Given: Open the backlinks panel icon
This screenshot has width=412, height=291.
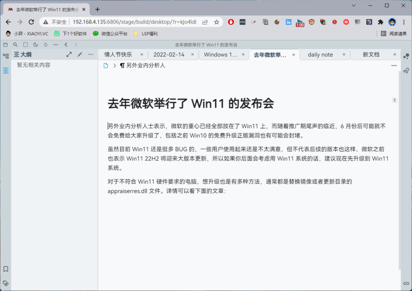Looking at the screenshot, I should pyautogui.click(x=406, y=283).
